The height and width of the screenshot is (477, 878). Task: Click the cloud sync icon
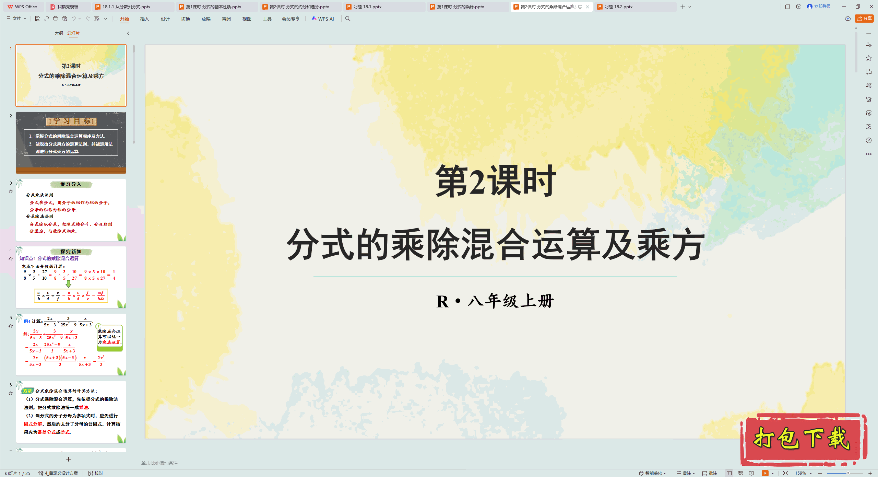(848, 19)
